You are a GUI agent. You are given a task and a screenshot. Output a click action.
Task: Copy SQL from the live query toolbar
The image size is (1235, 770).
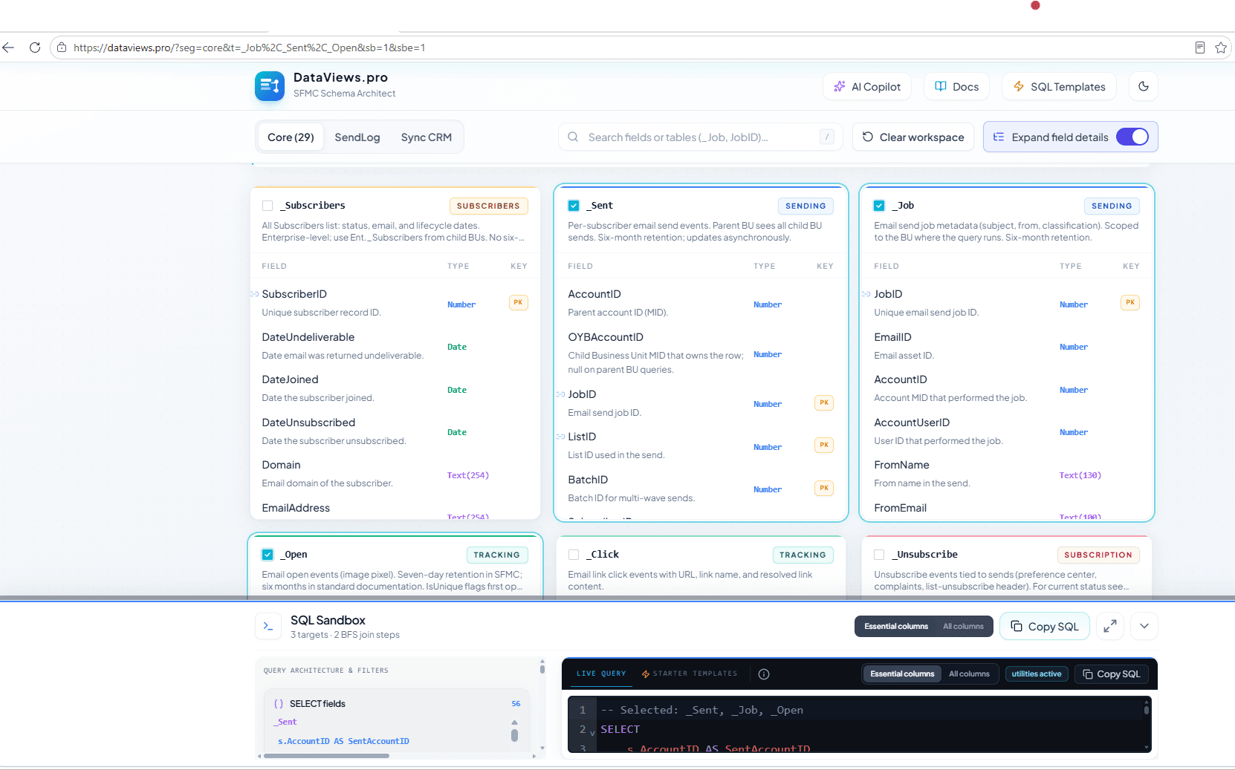(x=1112, y=674)
